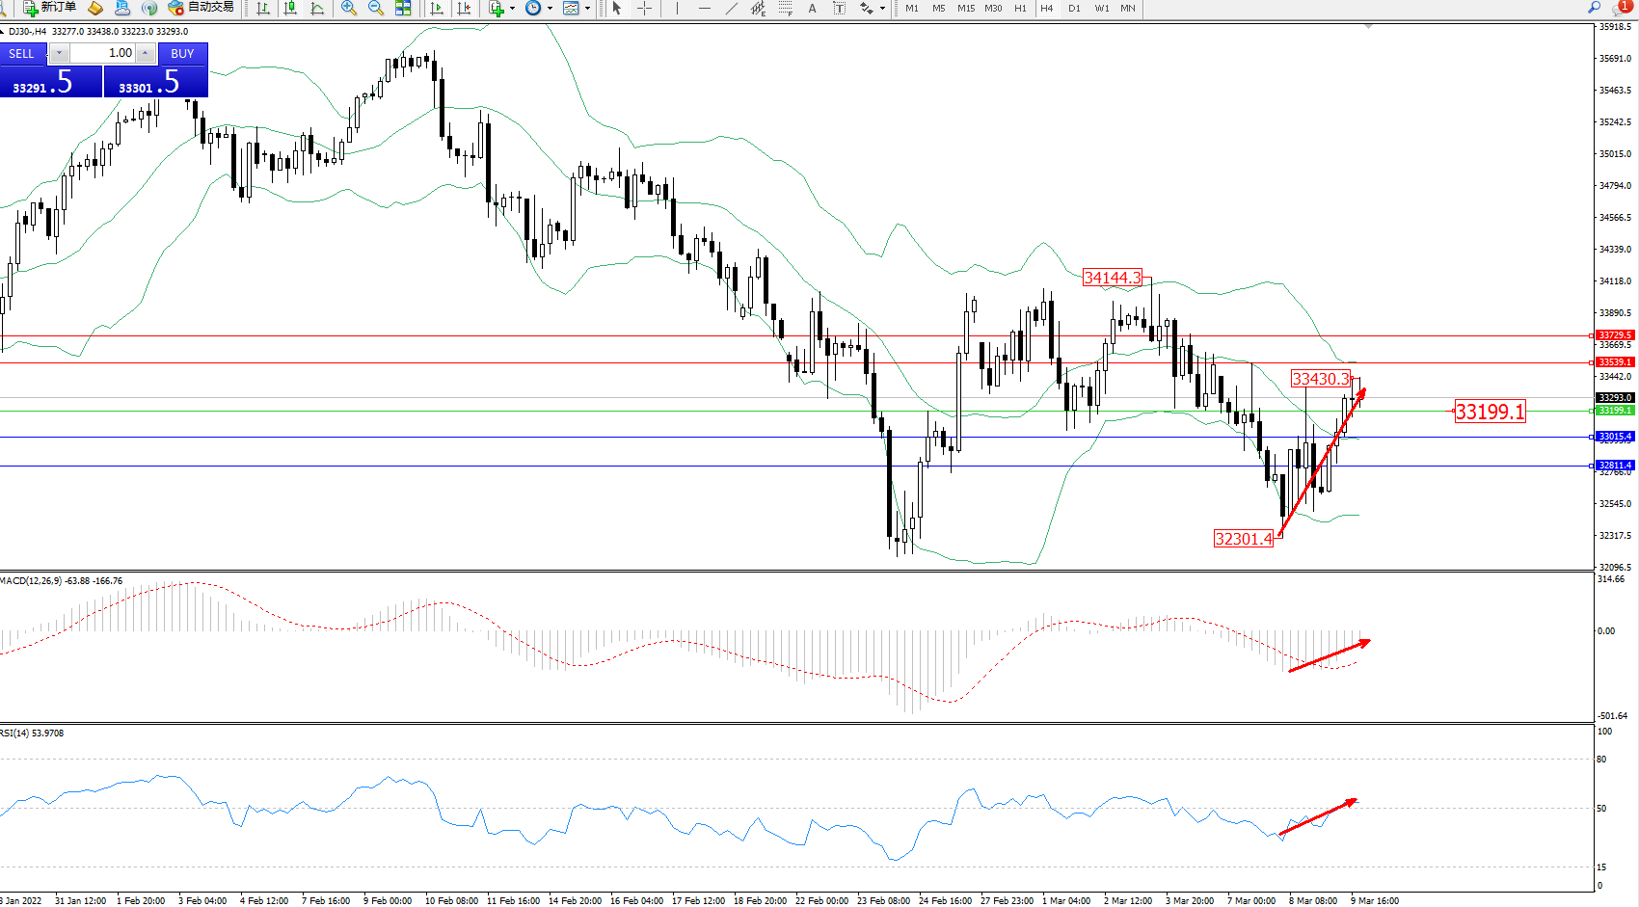
Task: Open the tile windows grid icon
Action: point(403,8)
